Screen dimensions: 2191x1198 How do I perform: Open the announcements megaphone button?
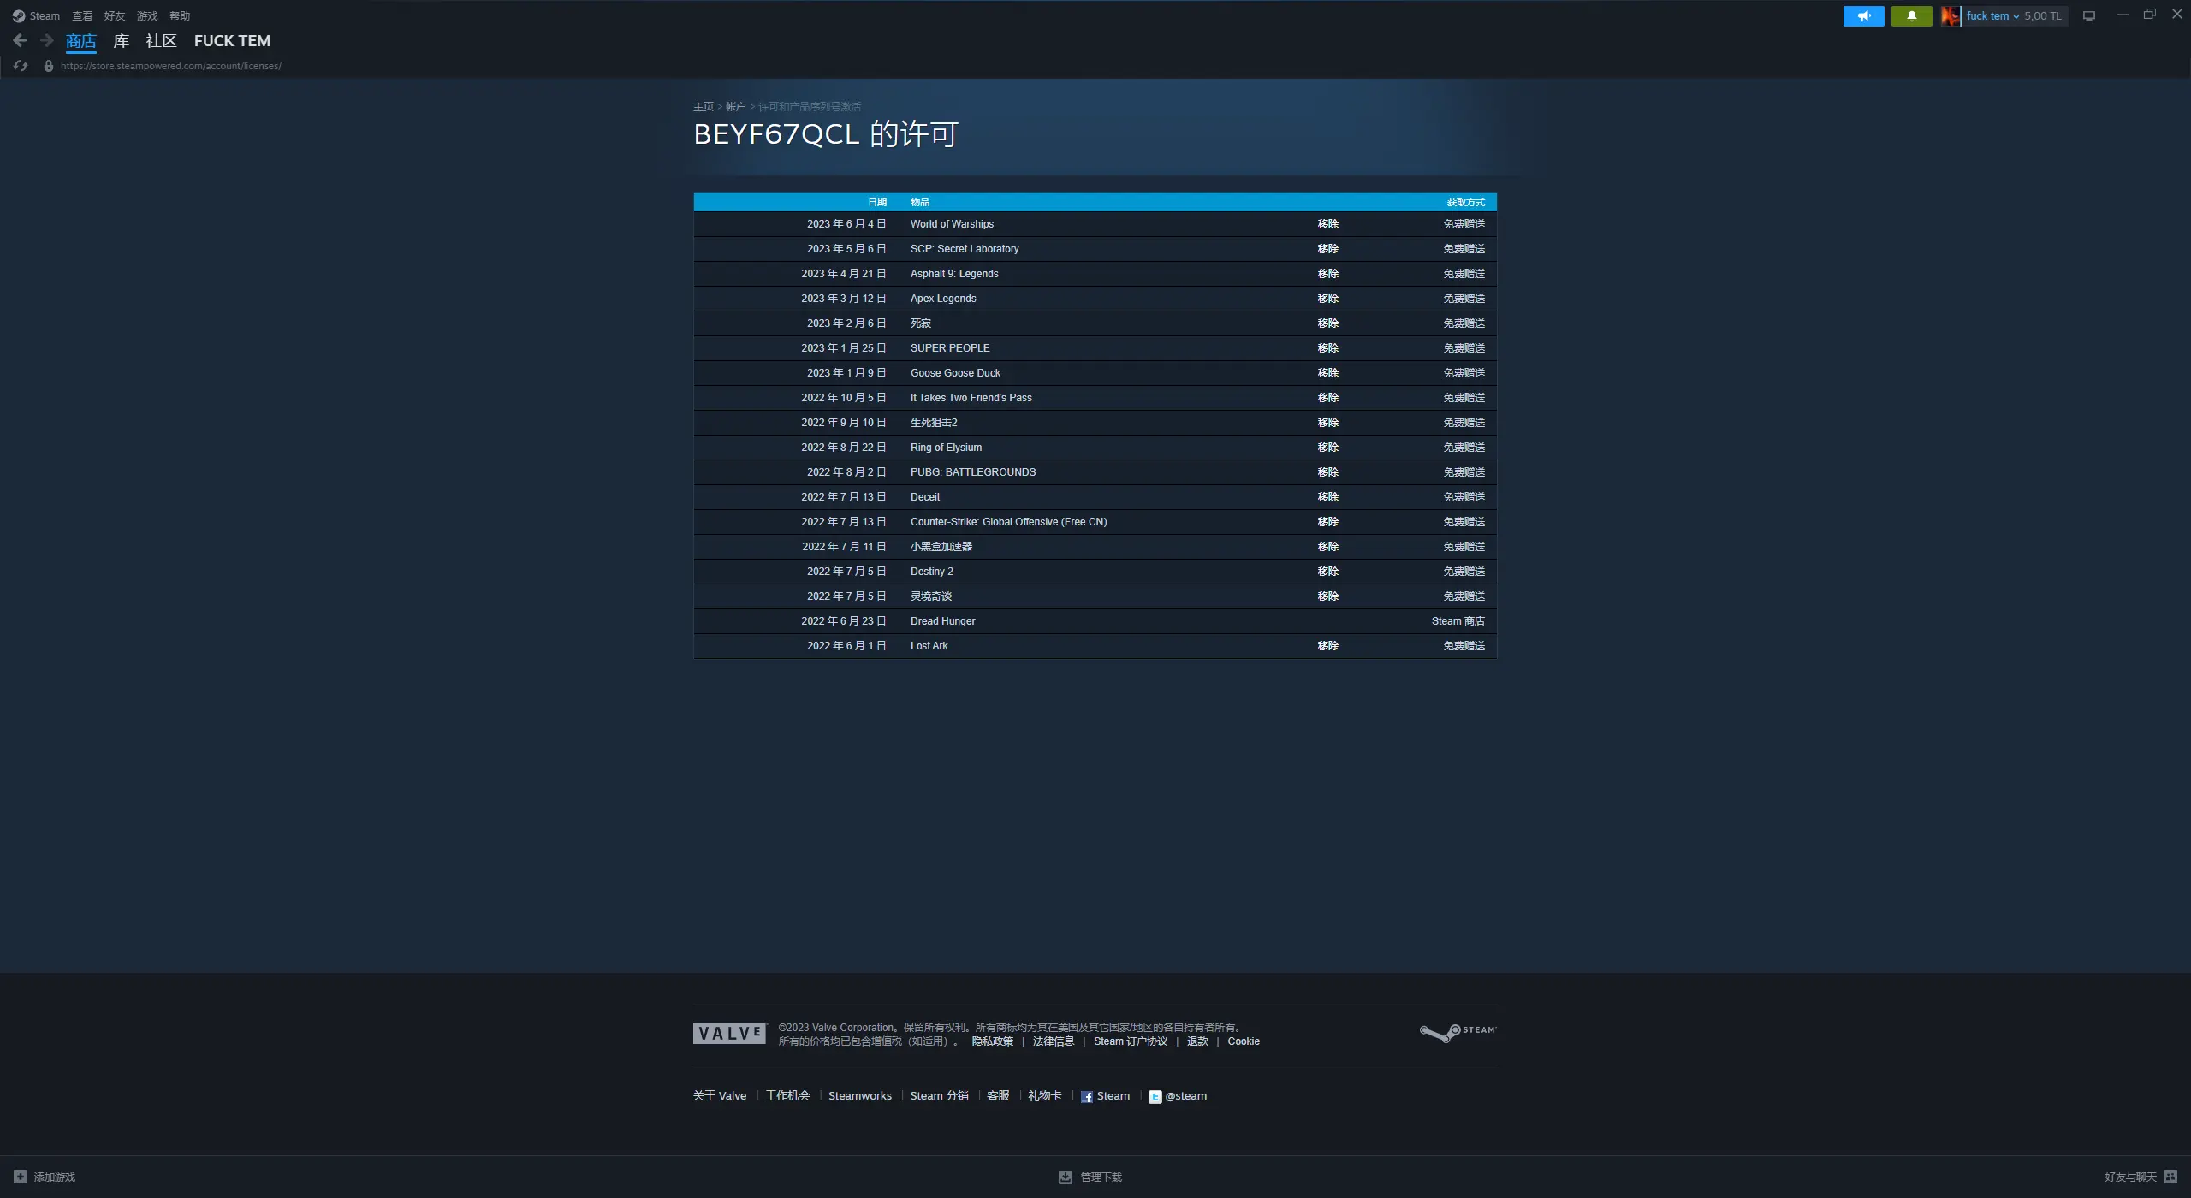[1863, 15]
